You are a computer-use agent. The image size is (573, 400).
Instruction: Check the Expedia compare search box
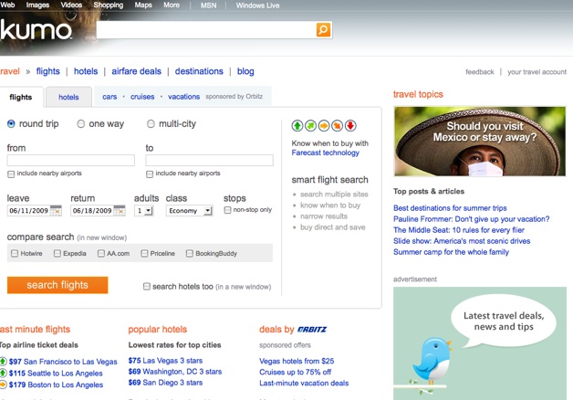(x=57, y=253)
